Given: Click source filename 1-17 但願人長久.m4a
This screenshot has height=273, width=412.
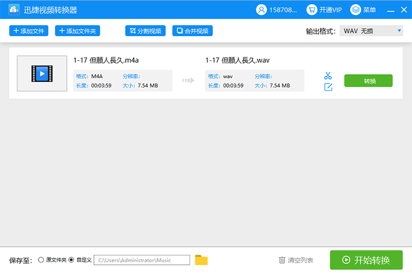Looking at the screenshot, I should tap(106, 60).
